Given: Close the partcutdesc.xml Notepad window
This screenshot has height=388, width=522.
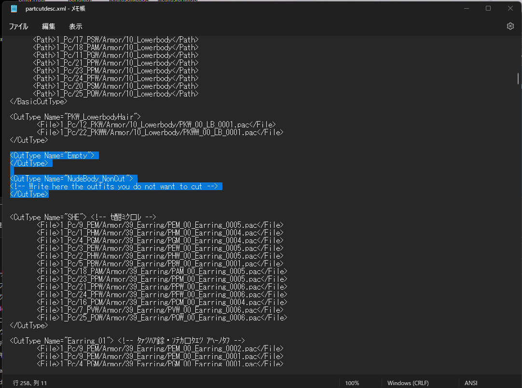Looking at the screenshot, I should pos(510,9).
